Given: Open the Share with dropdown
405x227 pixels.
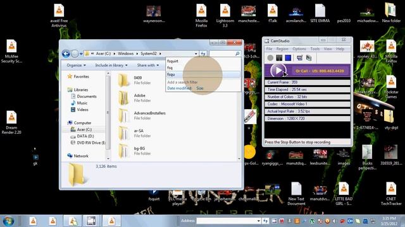Looking at the screenshot, I should [147, 65].
